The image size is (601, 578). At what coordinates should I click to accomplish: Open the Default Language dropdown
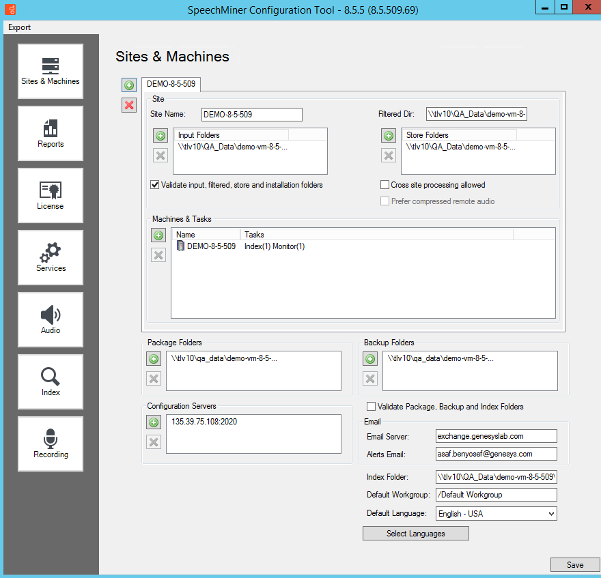point(497,514)
